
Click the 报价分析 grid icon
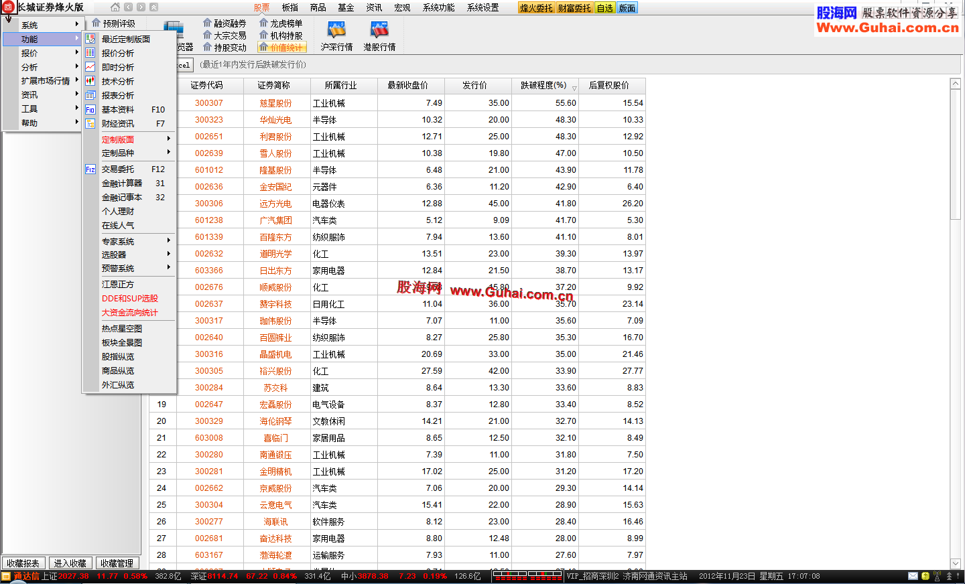pyautogui.click(x=90, y=53)
